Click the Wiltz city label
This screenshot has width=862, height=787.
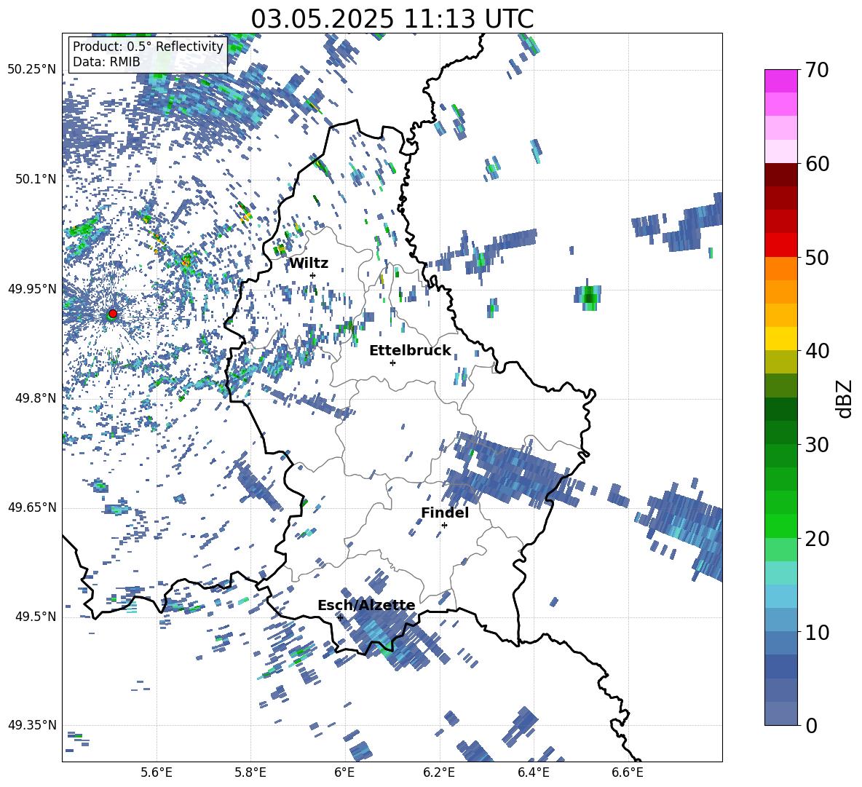(309, 264)
